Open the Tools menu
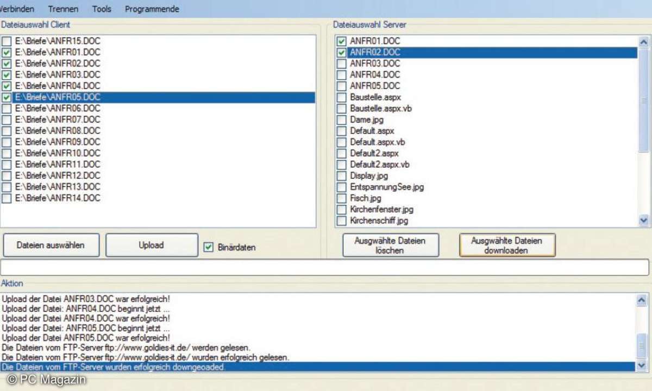Viewport: 652px width, 391px height. [102, 9]
